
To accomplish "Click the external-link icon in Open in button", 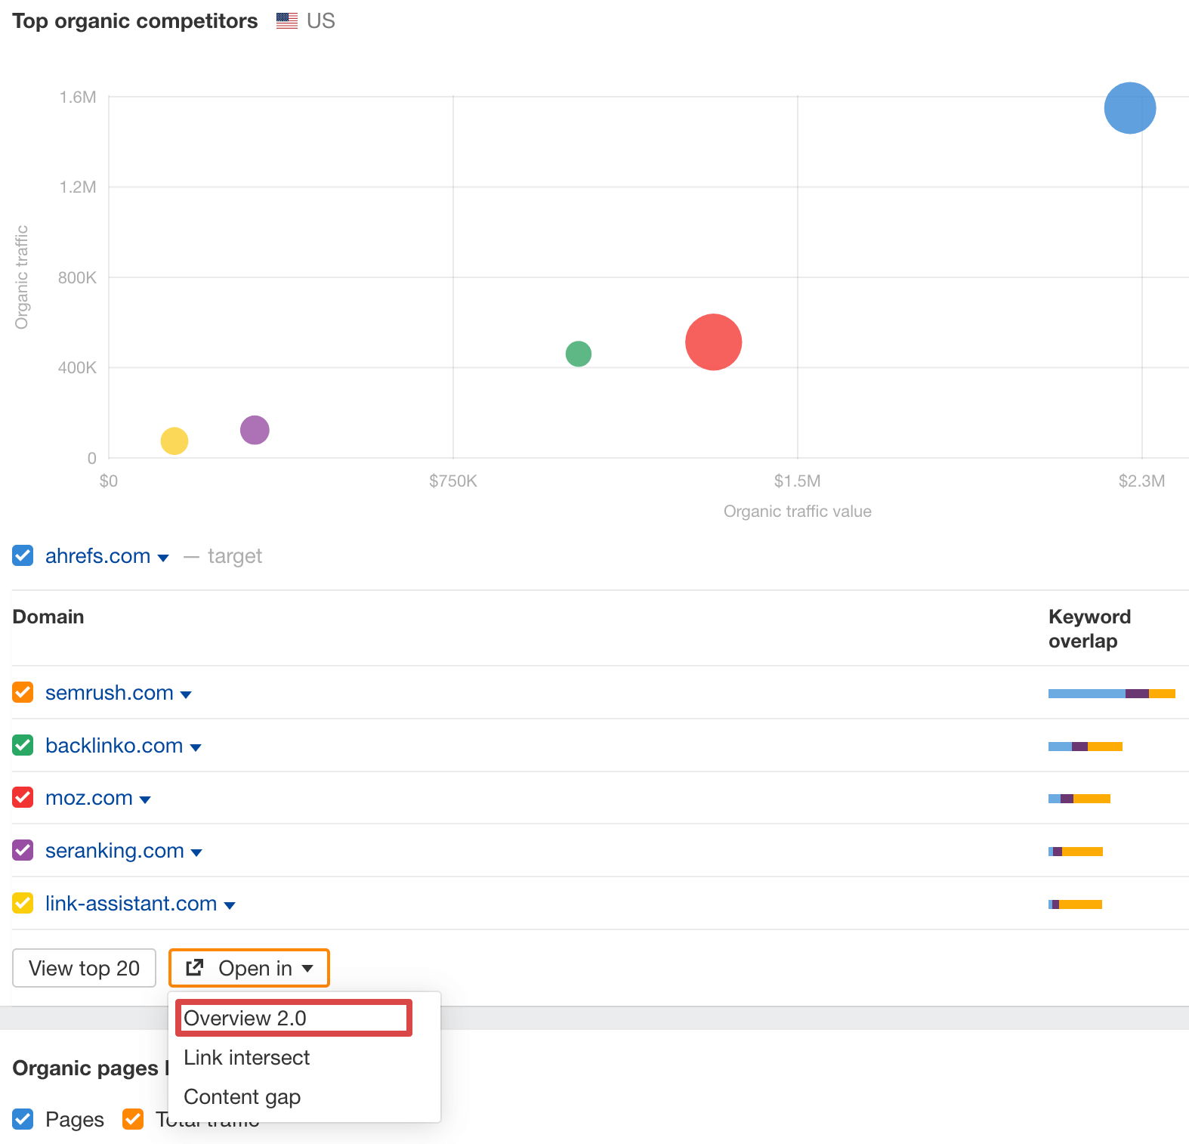I will 195,967.
